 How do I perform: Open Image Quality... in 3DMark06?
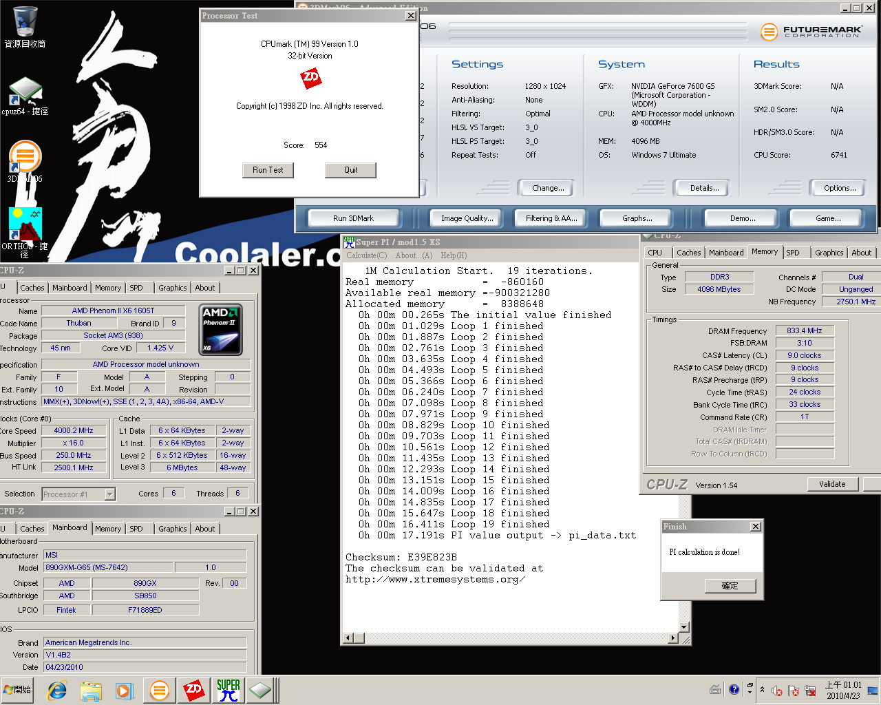tap(467, 218)
